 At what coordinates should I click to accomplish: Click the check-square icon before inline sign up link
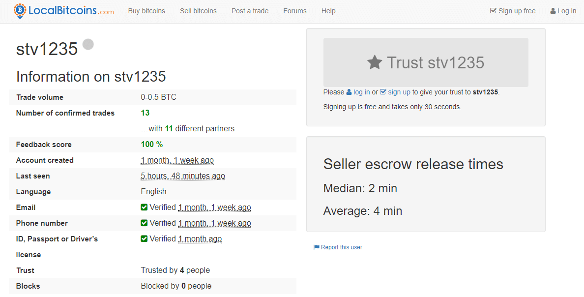tap(383, 92)
